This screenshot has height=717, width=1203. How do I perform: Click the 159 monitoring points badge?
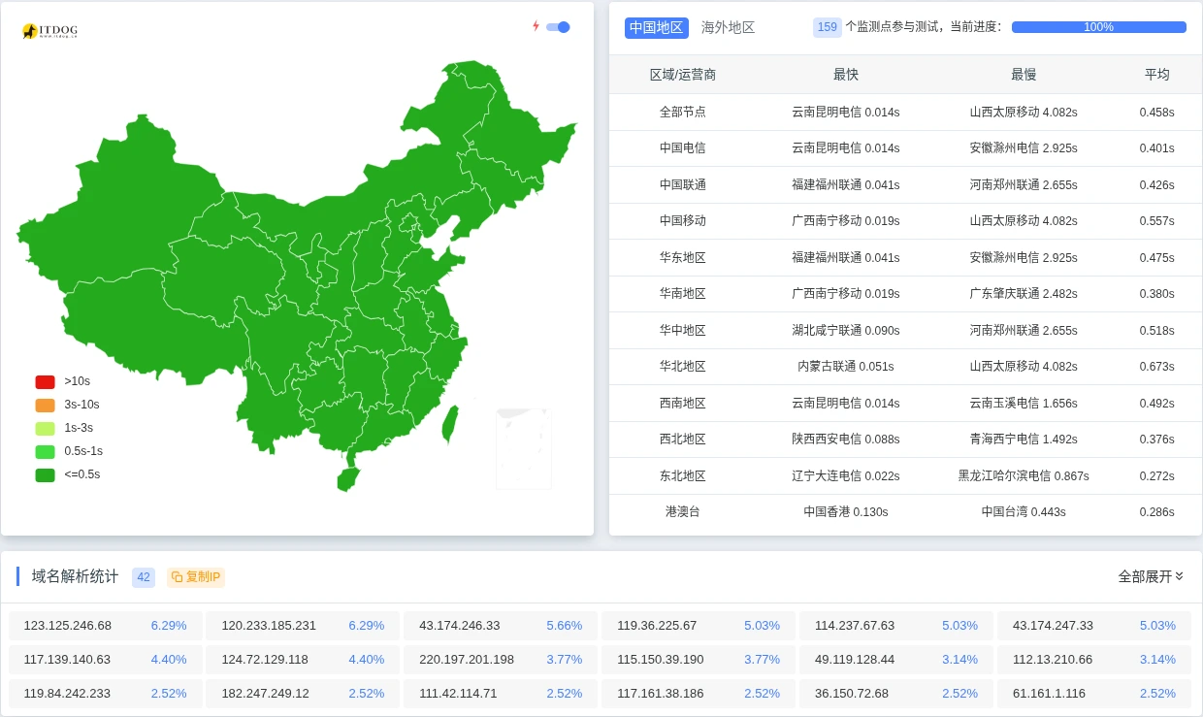click(x=827, y=27)
